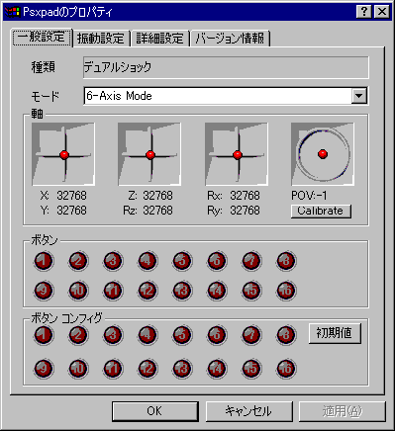Click button config indicator 6
This screenshot has width=395, height=431.
217,335
